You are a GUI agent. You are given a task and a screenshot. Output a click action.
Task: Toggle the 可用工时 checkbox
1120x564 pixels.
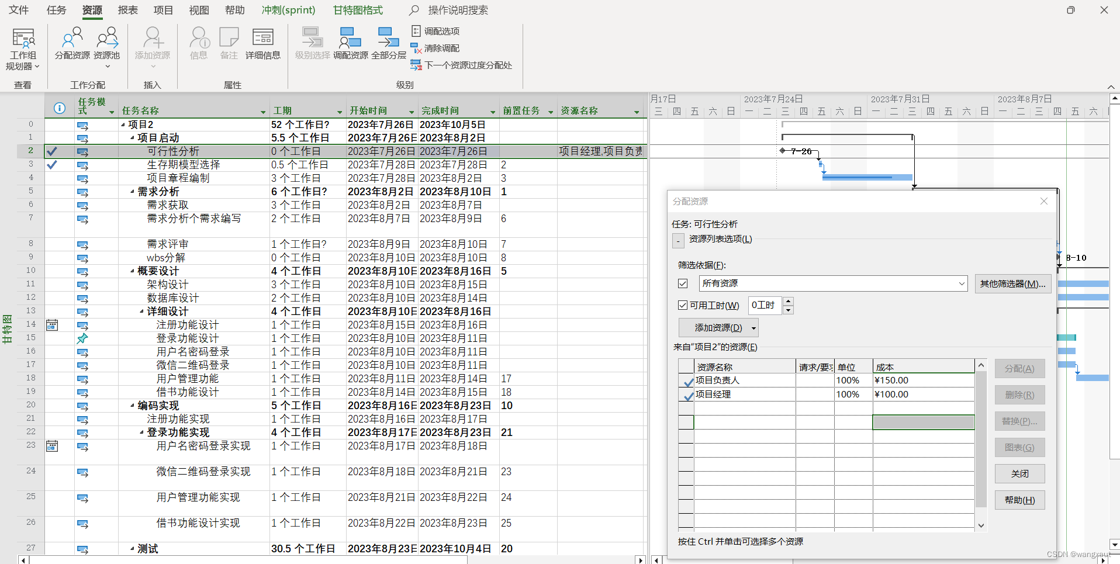point(683,305)
